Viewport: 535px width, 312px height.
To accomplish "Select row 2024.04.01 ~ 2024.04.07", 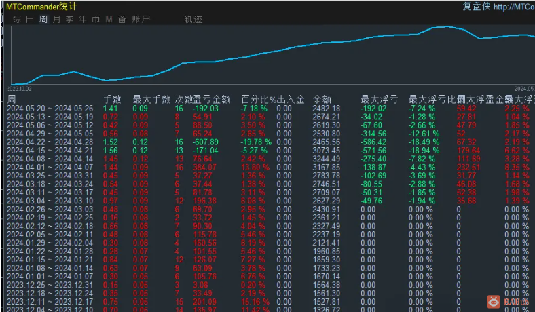I will 268,168.
